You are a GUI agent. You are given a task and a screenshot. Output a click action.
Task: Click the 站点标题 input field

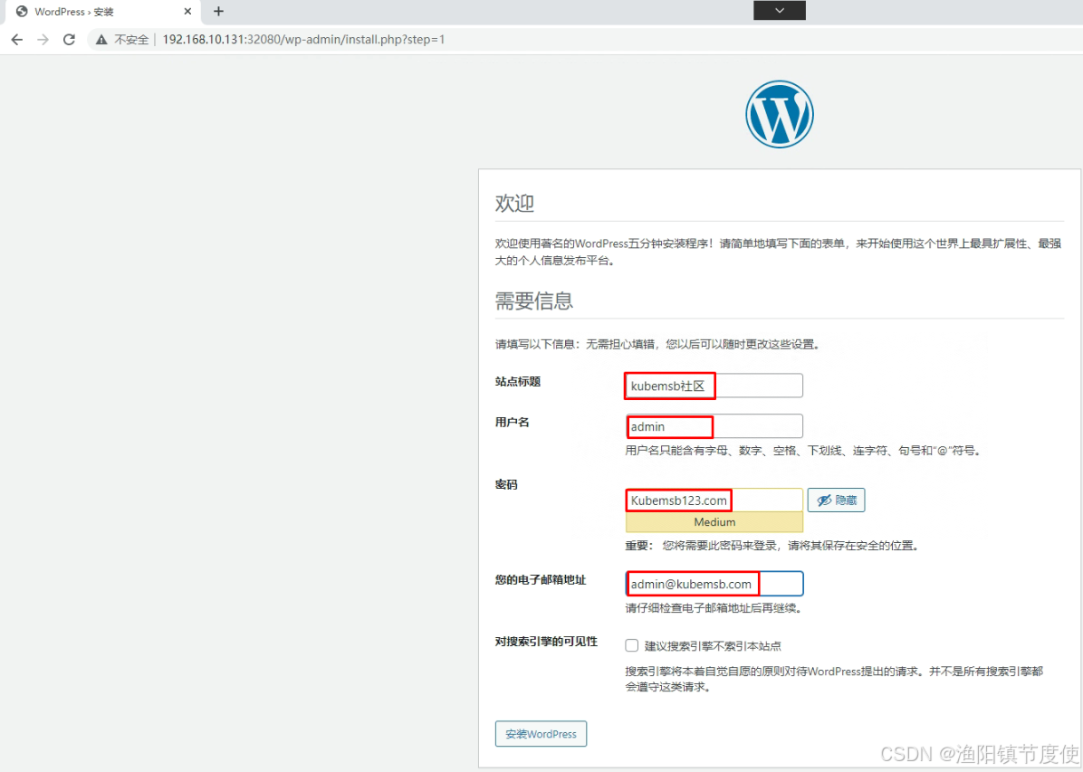[x=714, y=386]
